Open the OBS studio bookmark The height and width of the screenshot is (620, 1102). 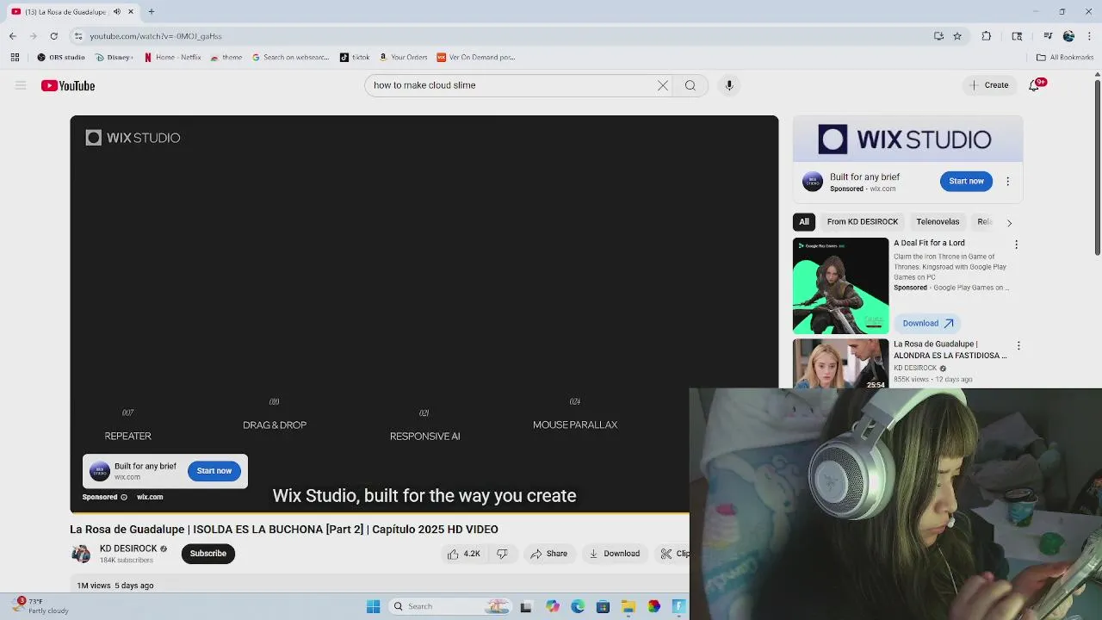61,58
